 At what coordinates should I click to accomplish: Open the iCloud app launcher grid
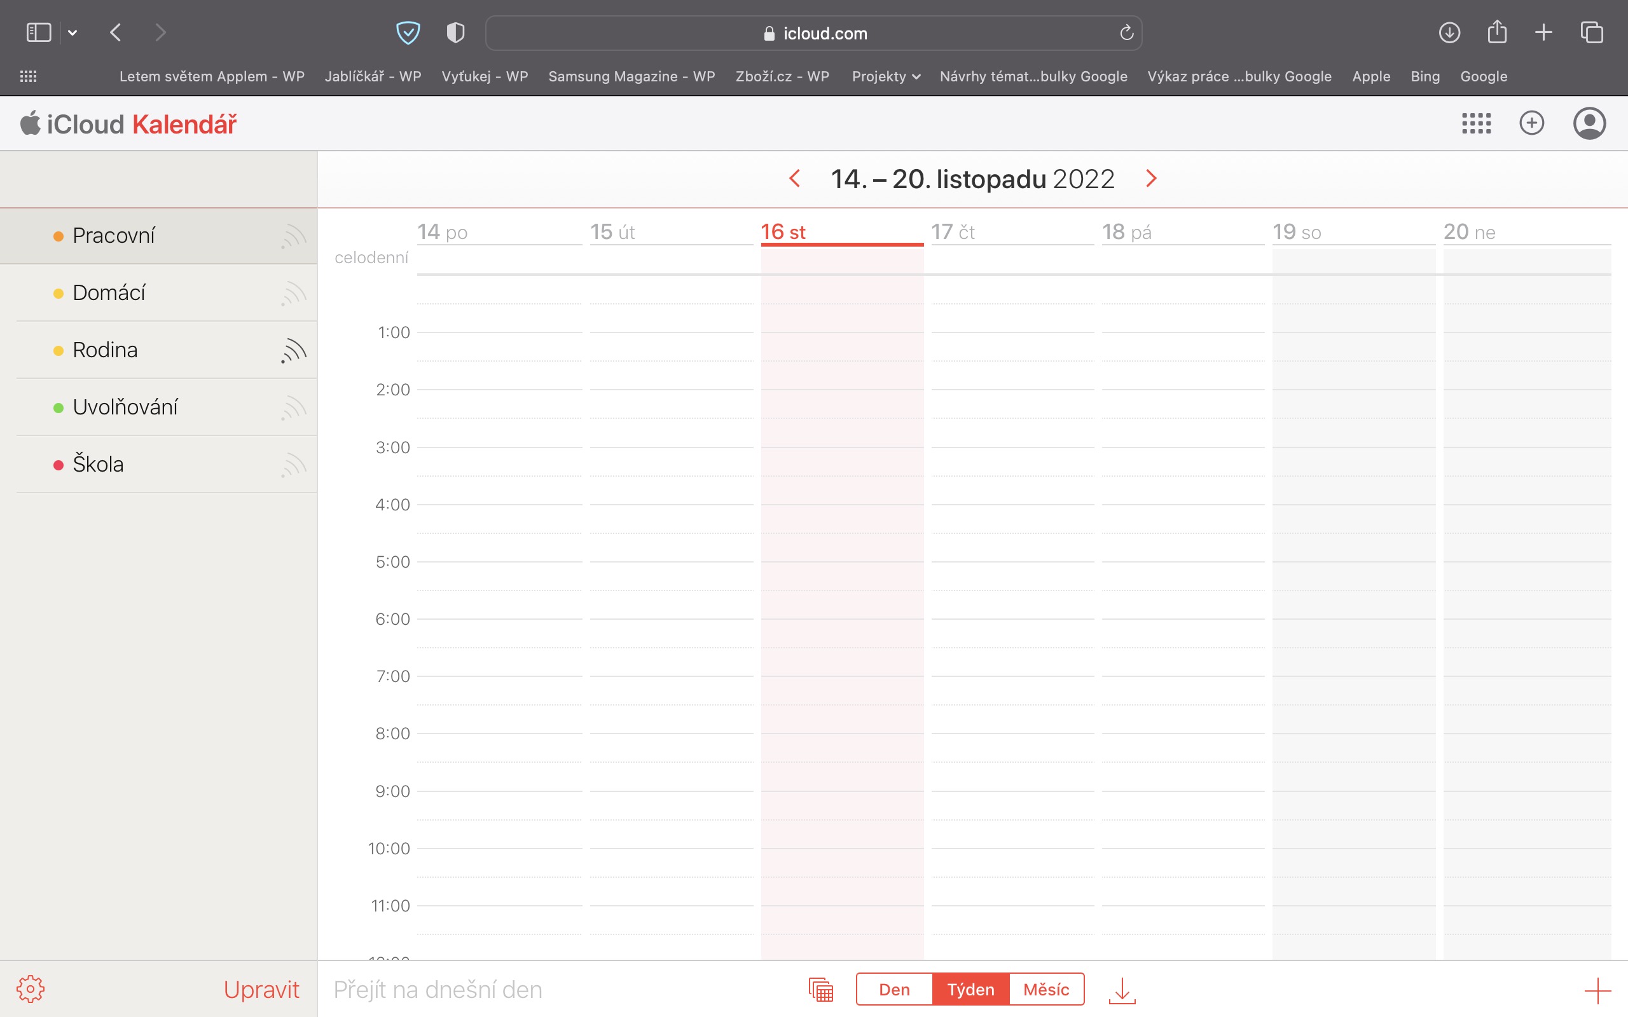(x=1476, y=123)
